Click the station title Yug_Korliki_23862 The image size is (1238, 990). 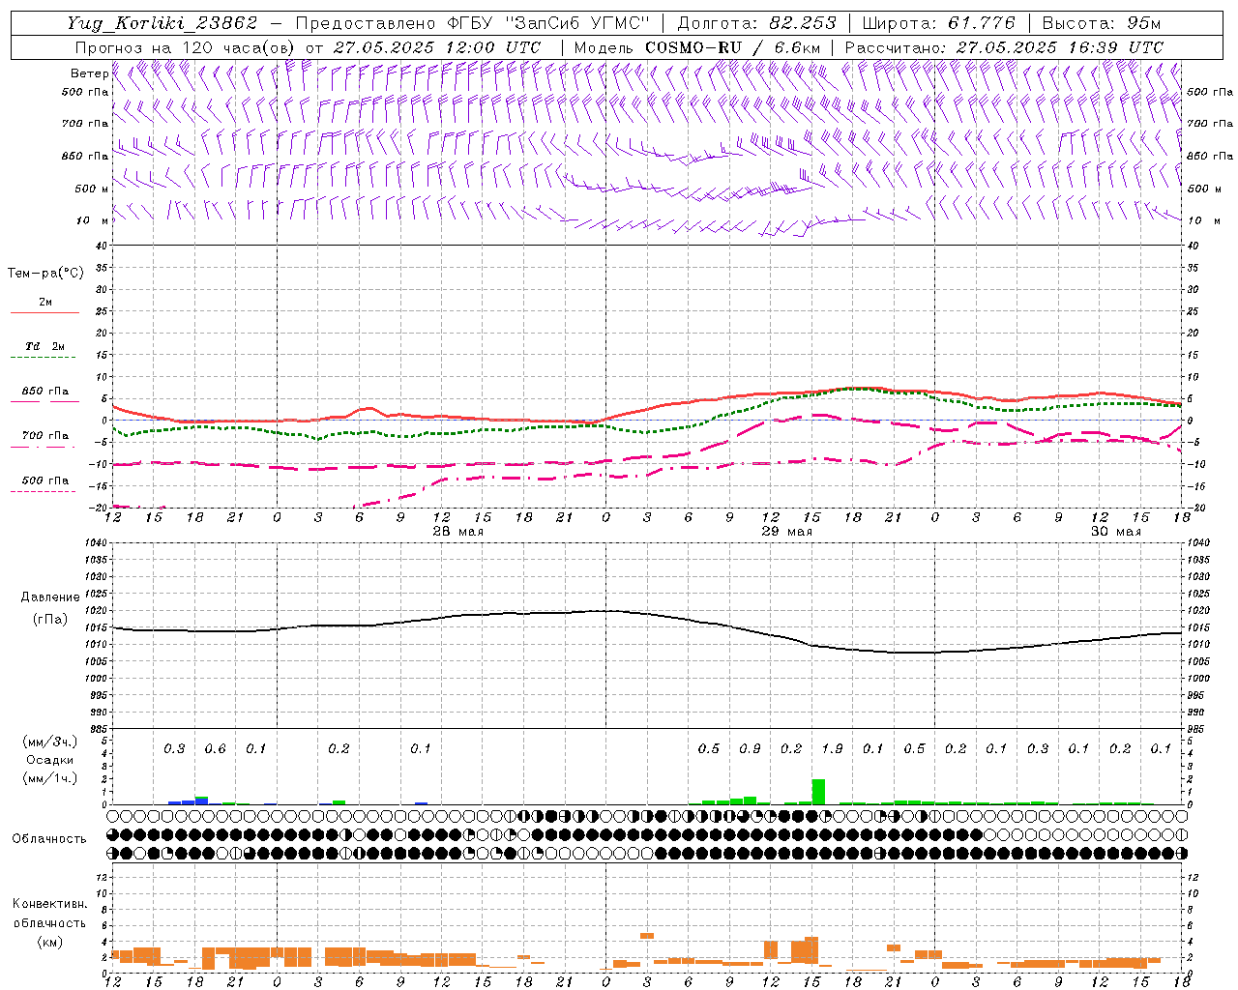[x=162, y=23]
